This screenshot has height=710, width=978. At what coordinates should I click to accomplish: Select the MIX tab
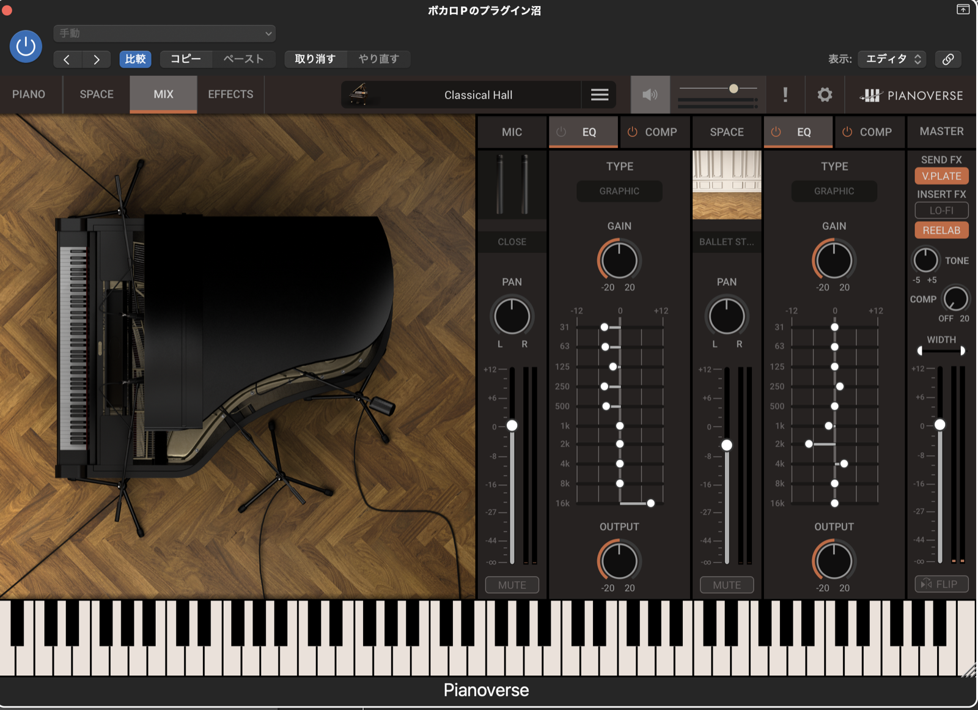tap(163, 94)
